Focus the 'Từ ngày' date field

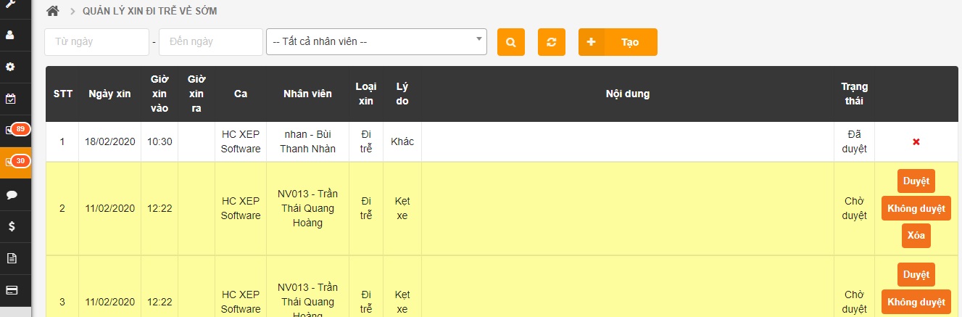pyautogui.click(x=96, y=42)
